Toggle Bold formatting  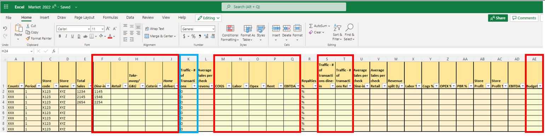pos(60,36)
